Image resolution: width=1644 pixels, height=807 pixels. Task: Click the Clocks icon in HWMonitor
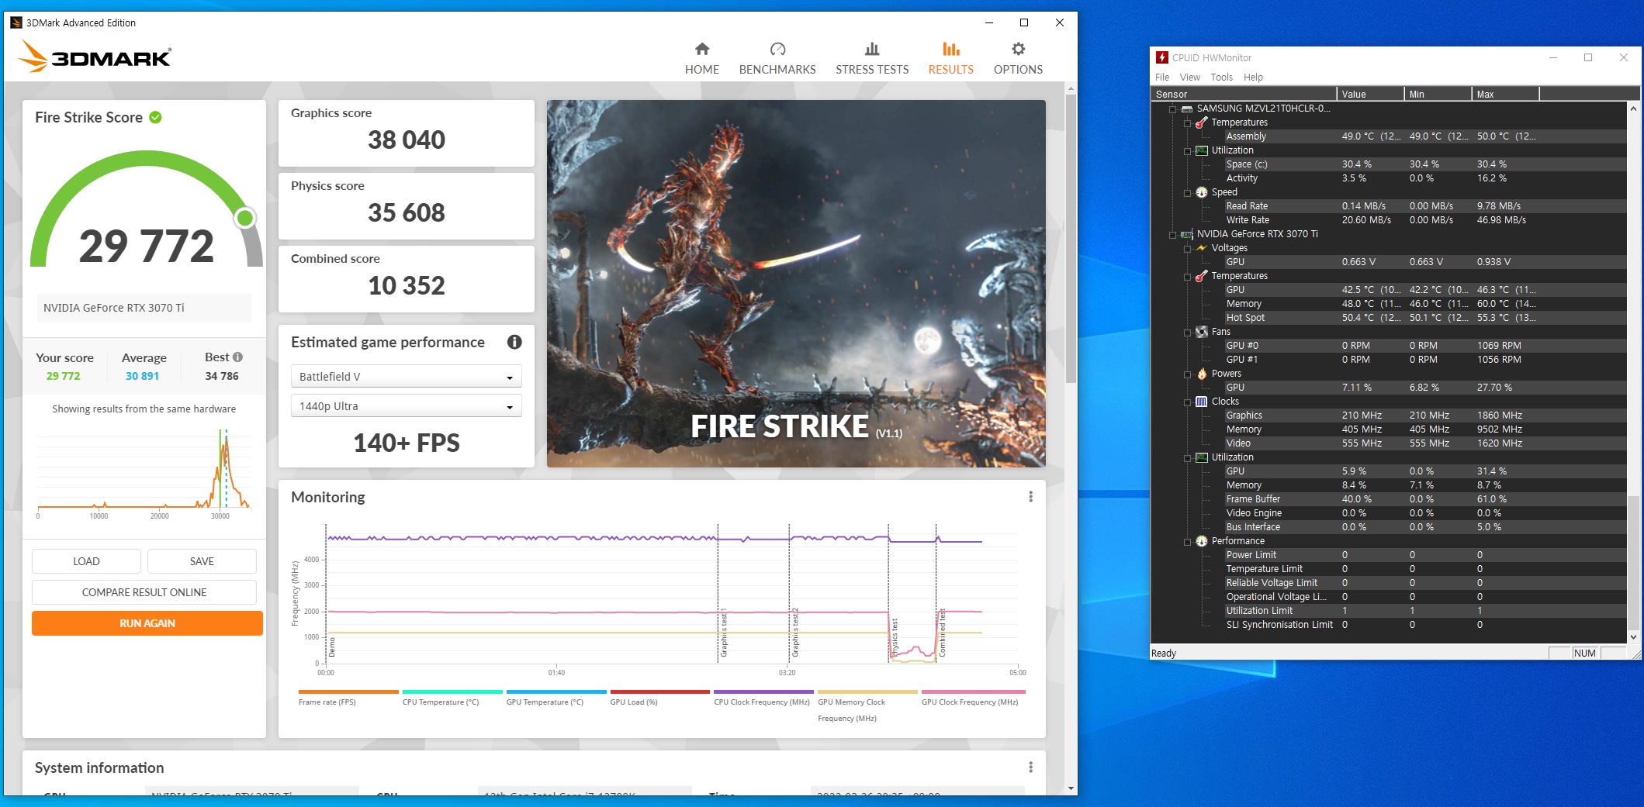[1202, 402]
